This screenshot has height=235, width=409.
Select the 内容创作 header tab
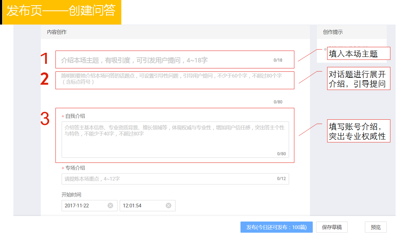[57, 32]
